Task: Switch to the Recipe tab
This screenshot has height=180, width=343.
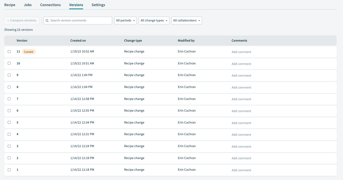Action: pyautogui.click(x=10, y=5)
